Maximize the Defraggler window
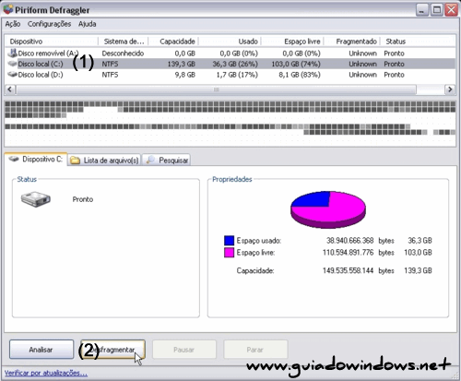Screen dimensions: 461x381 (437, 10)
